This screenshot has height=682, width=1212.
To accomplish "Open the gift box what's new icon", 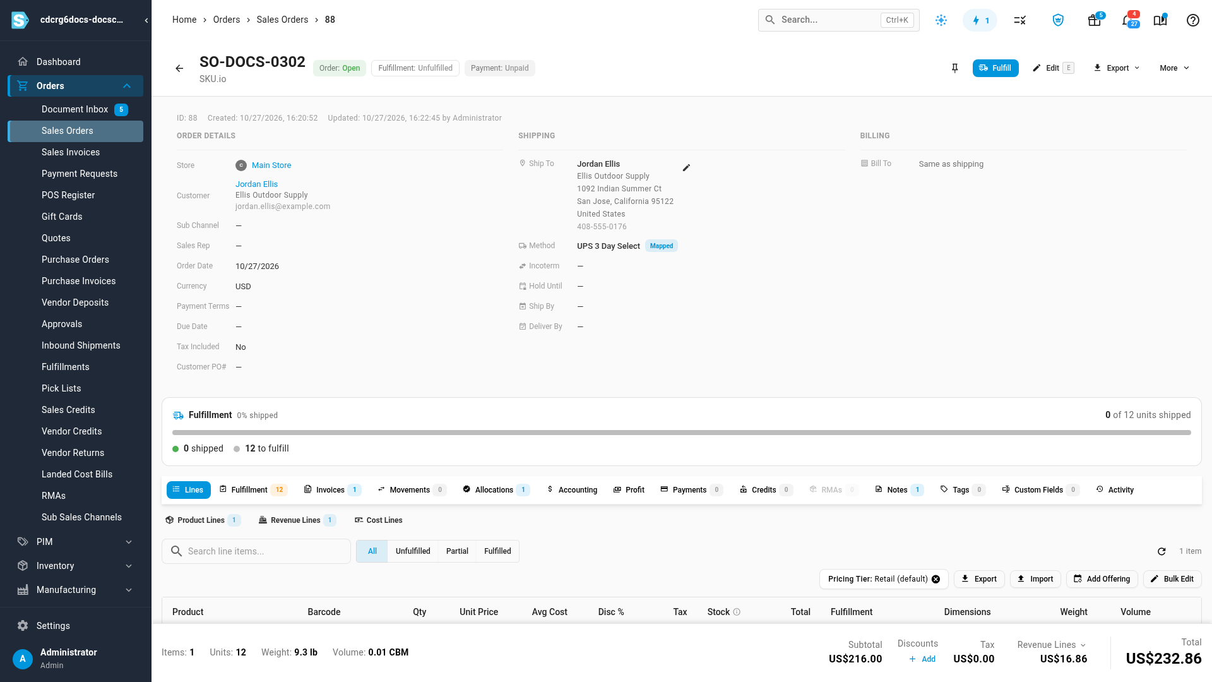I will coord(1094,20).
